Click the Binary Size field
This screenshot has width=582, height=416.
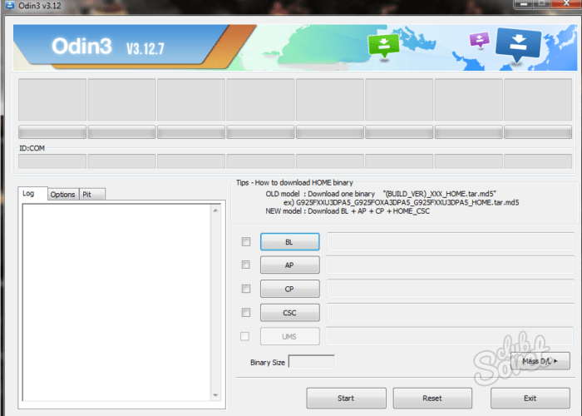pos(312,361)
